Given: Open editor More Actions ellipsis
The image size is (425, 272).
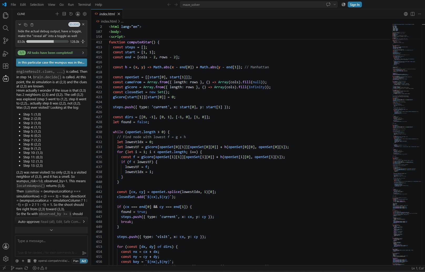Looking at the screenshot, I should pyautogui.click(x=420, y=14).
